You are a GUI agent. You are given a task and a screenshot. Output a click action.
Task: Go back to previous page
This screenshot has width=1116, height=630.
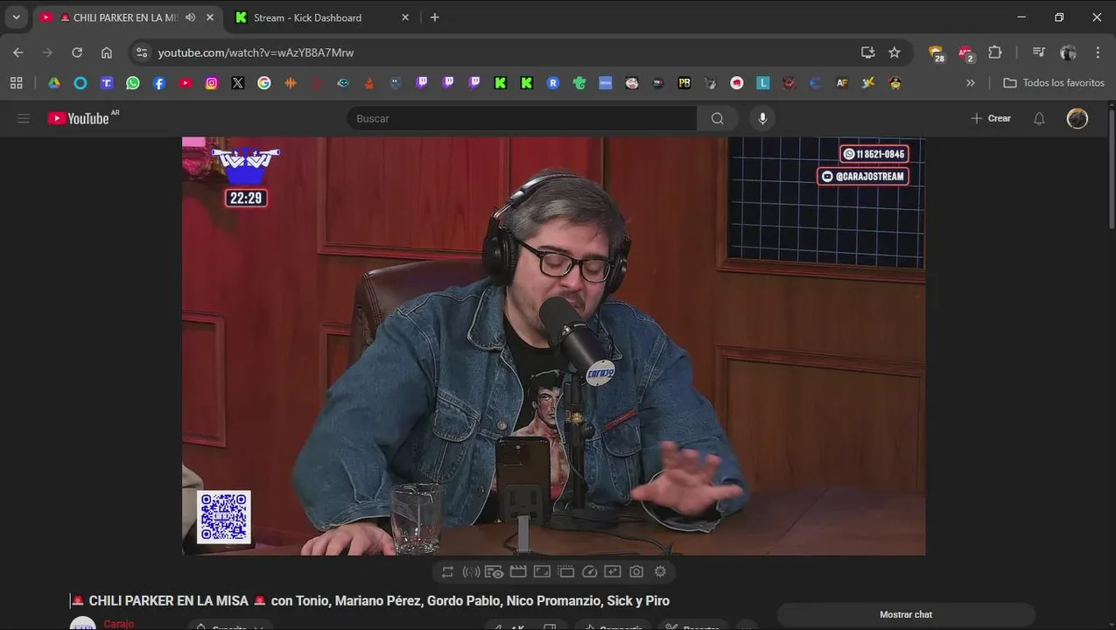(x=18, y=52)
